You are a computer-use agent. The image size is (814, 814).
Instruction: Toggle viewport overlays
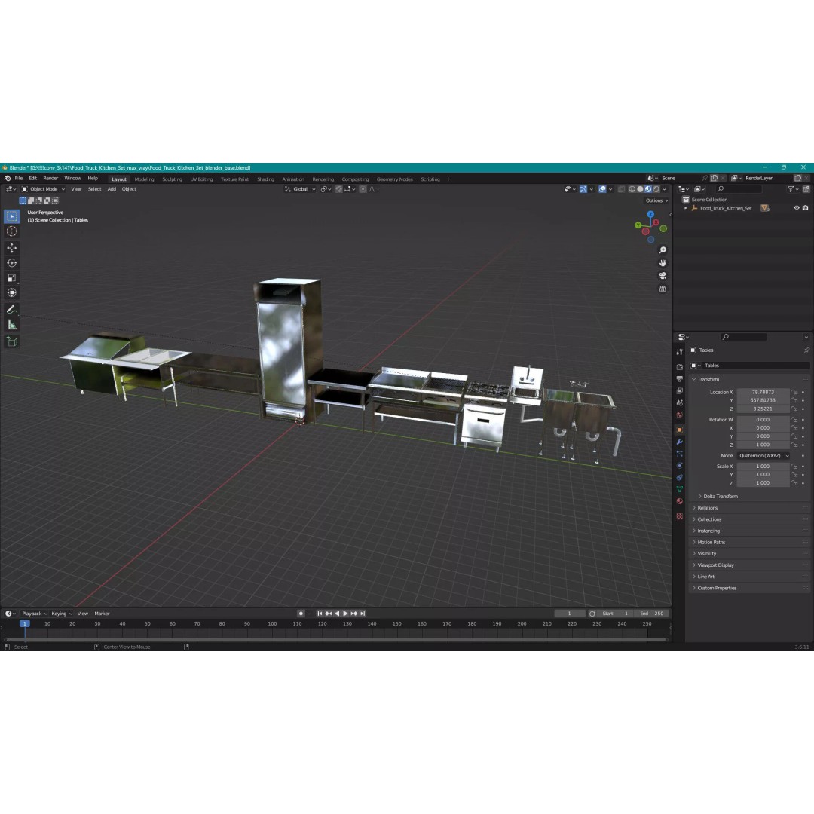pyautogui.click(x=602, y=189)
